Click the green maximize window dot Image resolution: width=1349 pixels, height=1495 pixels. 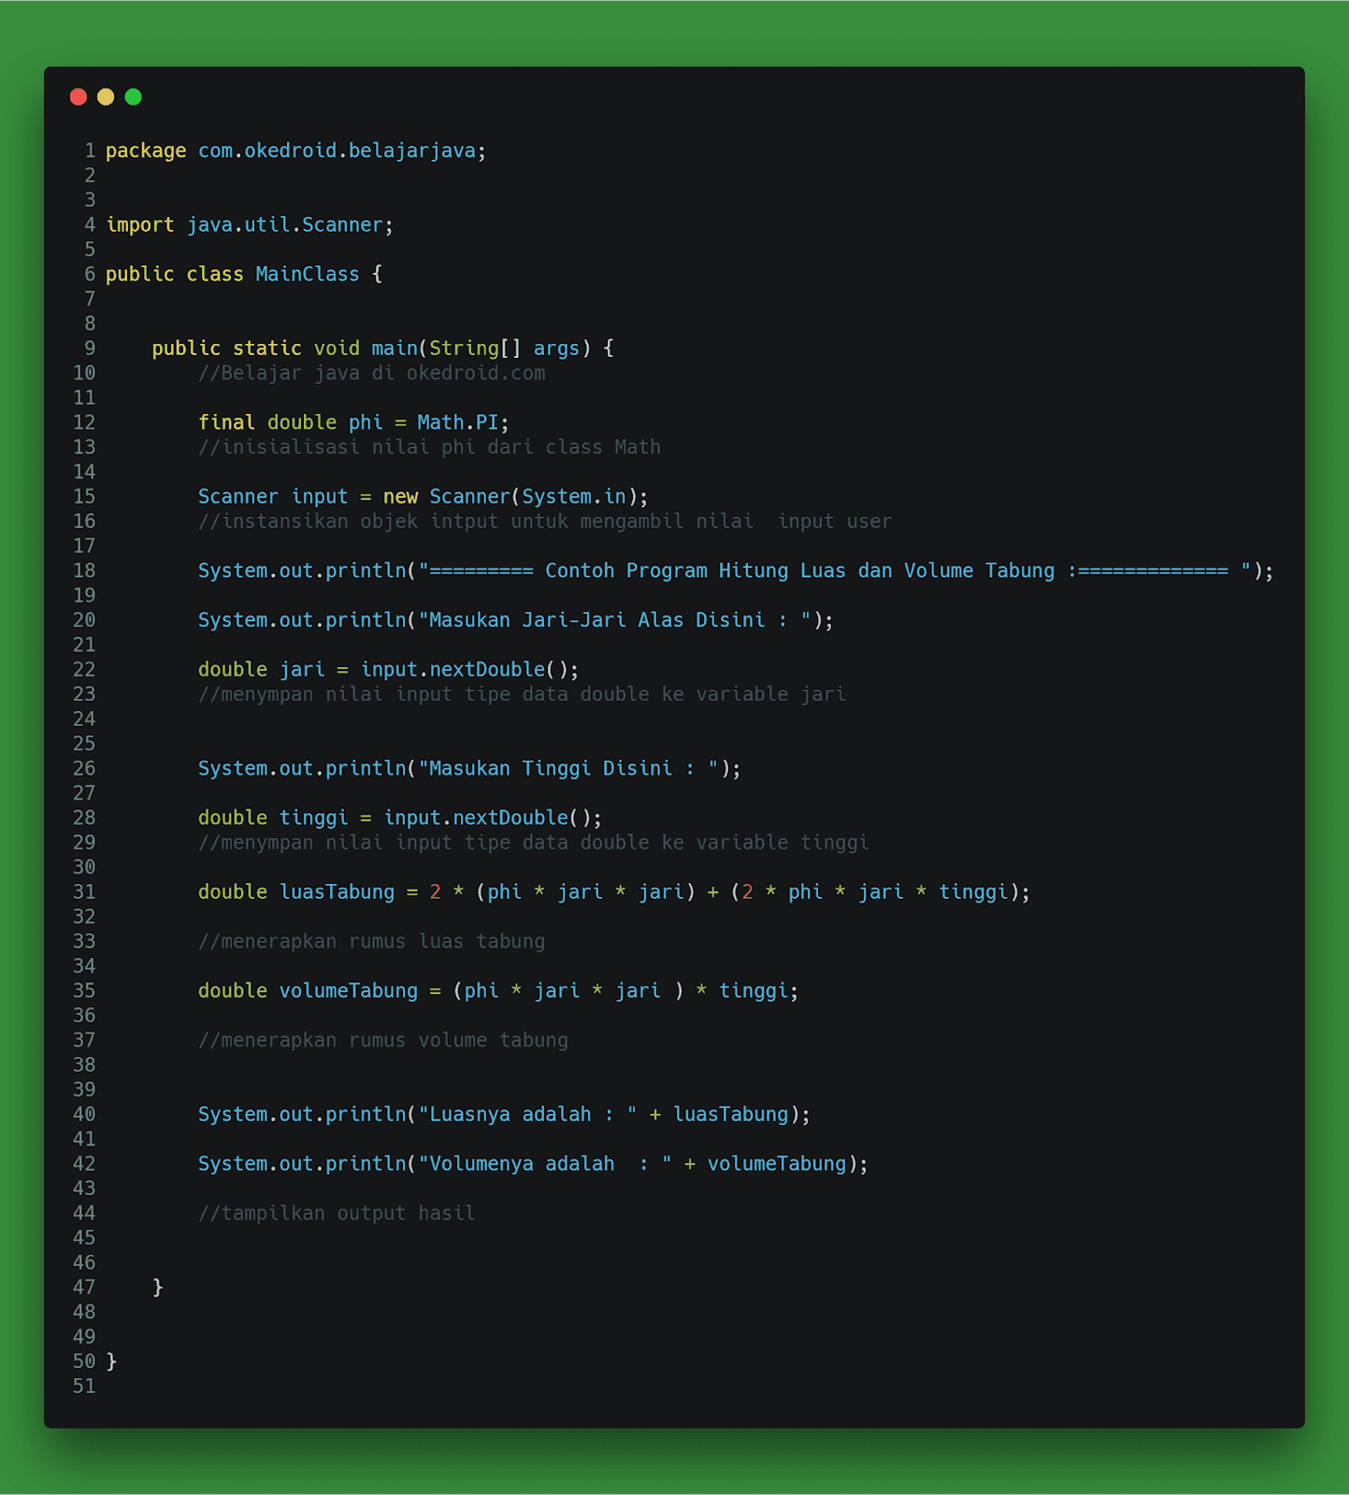(134, 97)
